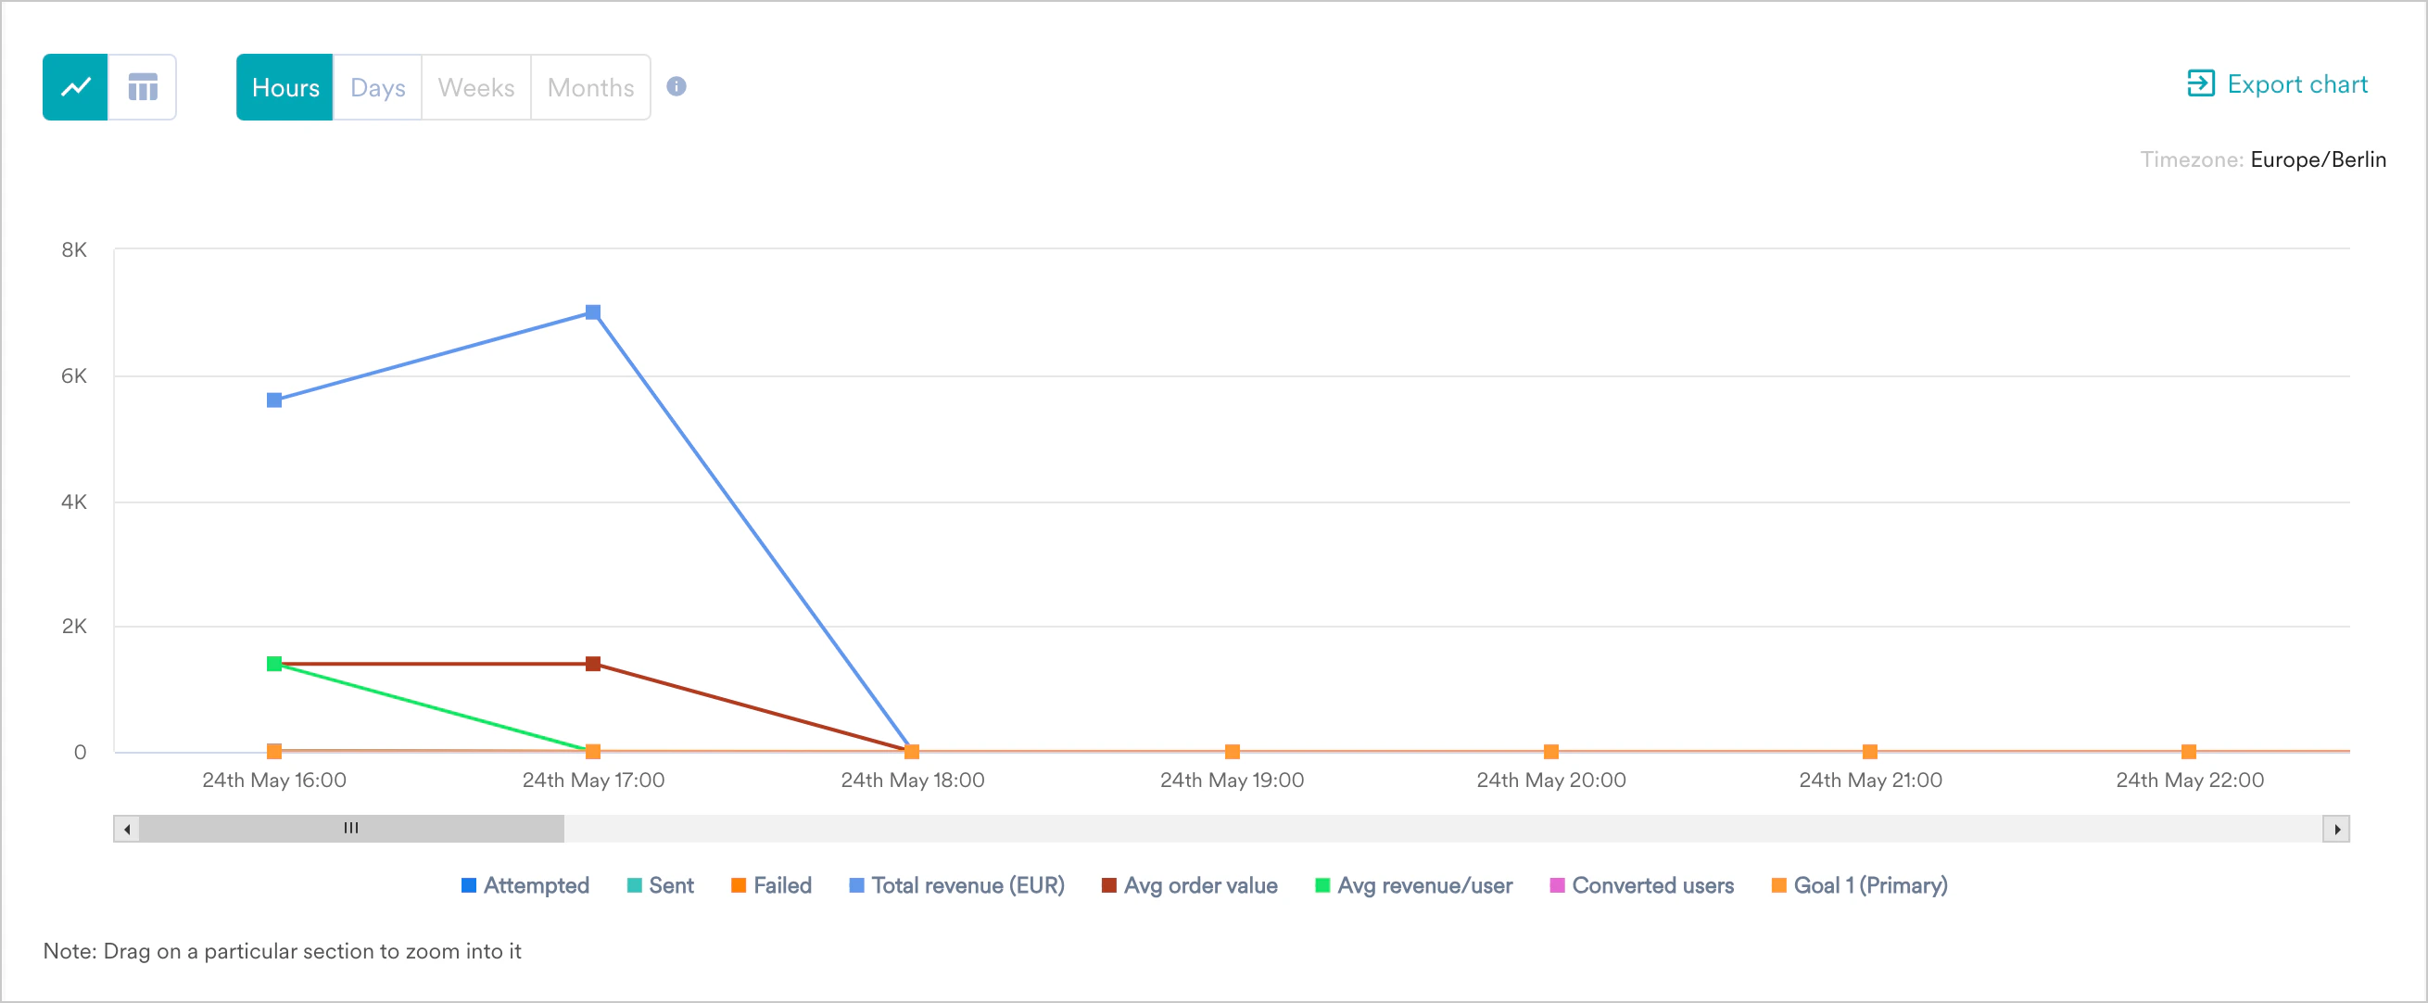Select the Months interval option
This screenshot has height=1003, width=2428.
[x=590, y=87]
